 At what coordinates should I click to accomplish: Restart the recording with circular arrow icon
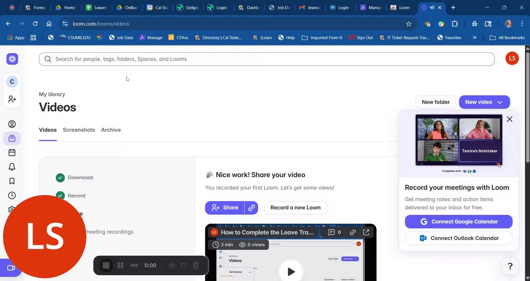pos(184,265)
